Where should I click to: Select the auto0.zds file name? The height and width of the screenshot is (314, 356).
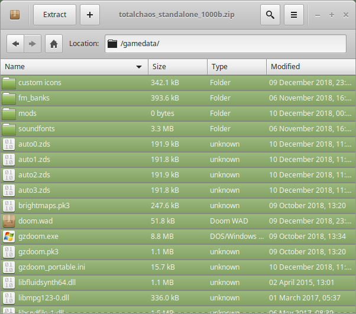(x=34, y=144)
